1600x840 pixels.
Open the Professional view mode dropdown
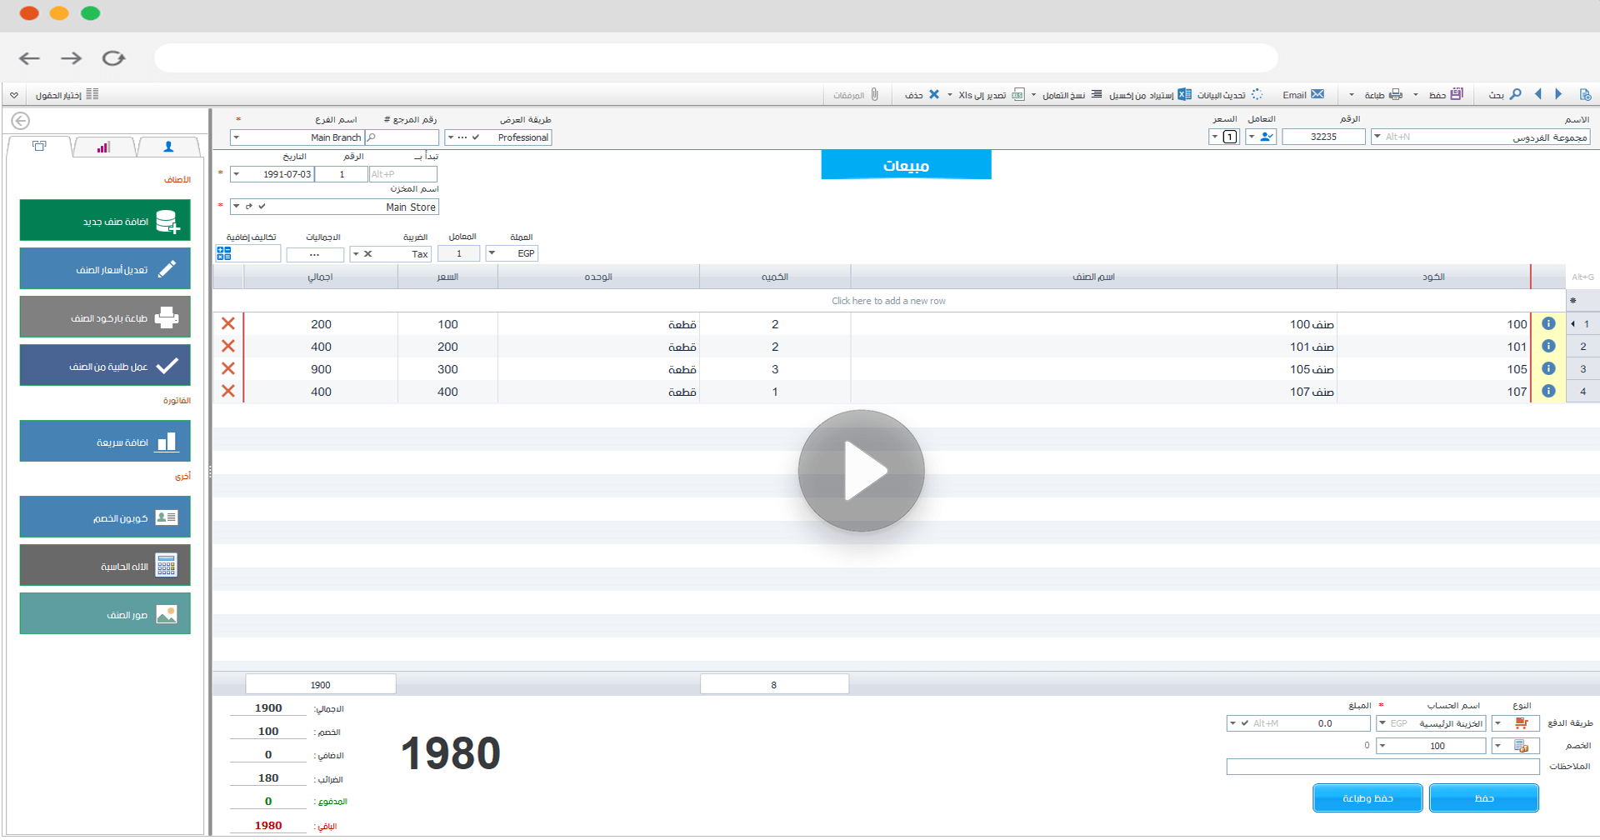pos(451,137)
